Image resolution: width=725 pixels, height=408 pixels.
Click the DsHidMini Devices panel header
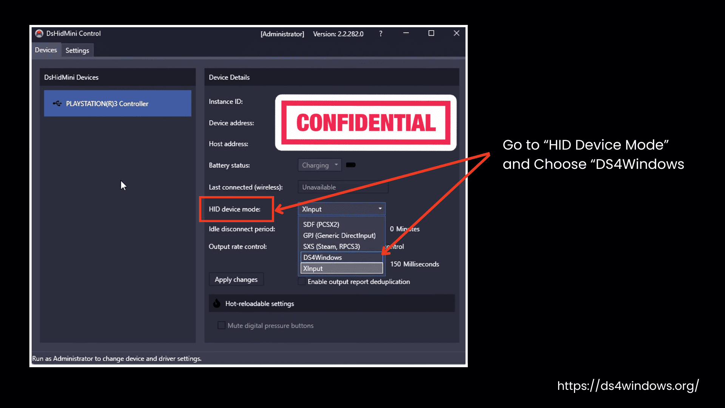click(x=117, y=77)
